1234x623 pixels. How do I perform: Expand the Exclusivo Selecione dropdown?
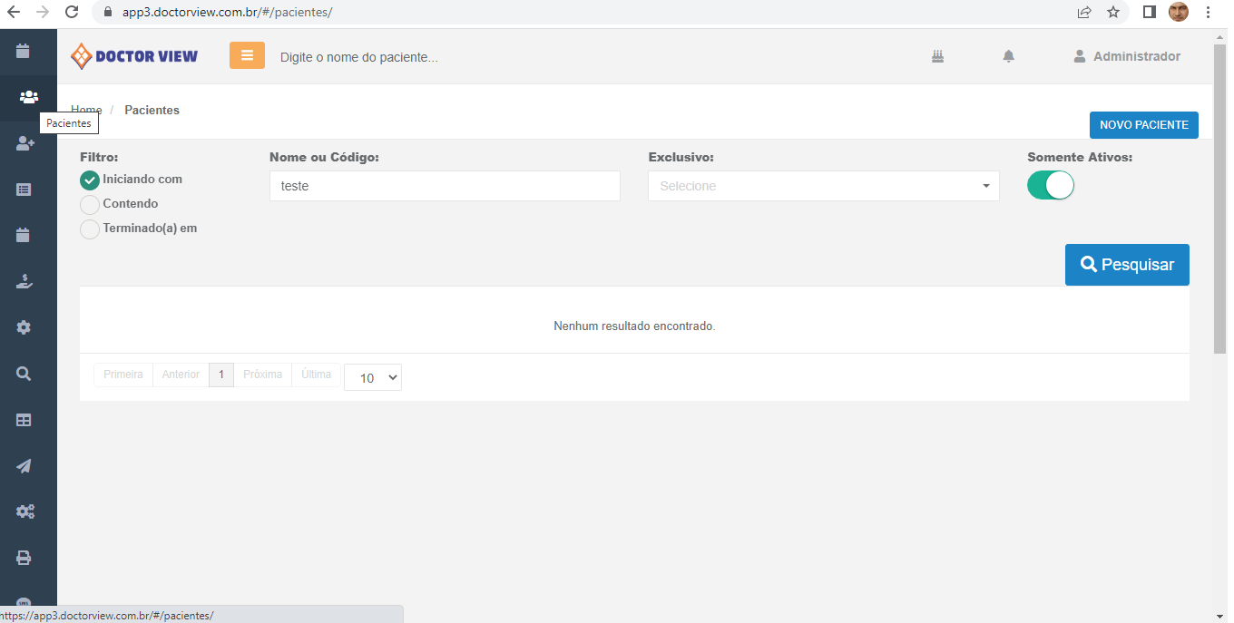click(823, 186)
